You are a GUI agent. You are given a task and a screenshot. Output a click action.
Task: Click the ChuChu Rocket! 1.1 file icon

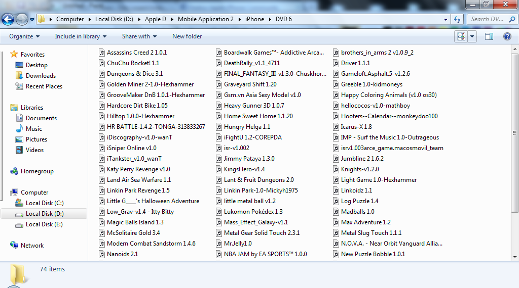point(101,63)
